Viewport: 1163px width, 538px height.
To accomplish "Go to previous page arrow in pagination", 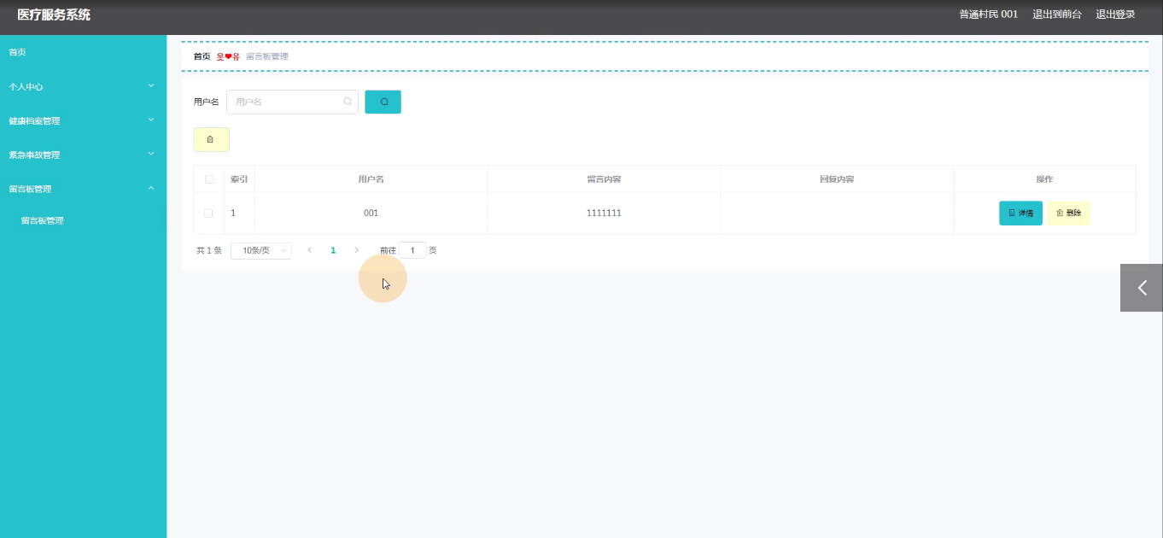I will [x=309, y=250].
